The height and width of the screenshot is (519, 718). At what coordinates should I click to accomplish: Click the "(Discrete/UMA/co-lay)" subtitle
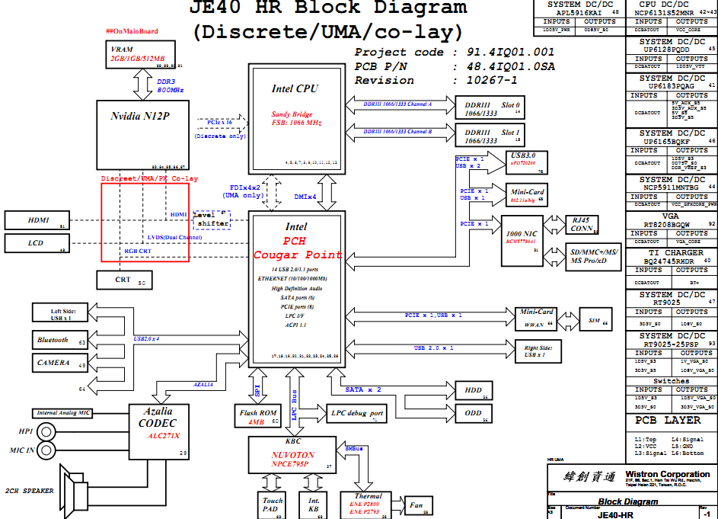coord(328,32)
